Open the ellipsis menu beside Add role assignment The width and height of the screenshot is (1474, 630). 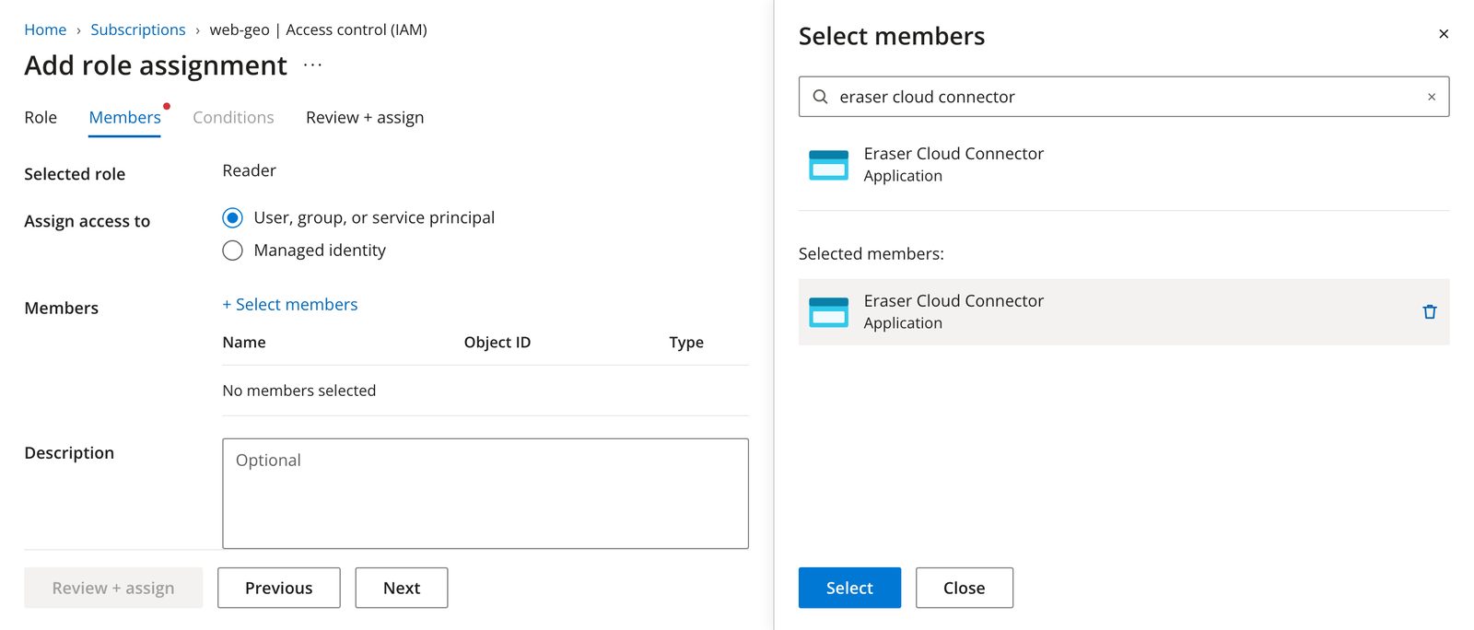pos(313,64)
